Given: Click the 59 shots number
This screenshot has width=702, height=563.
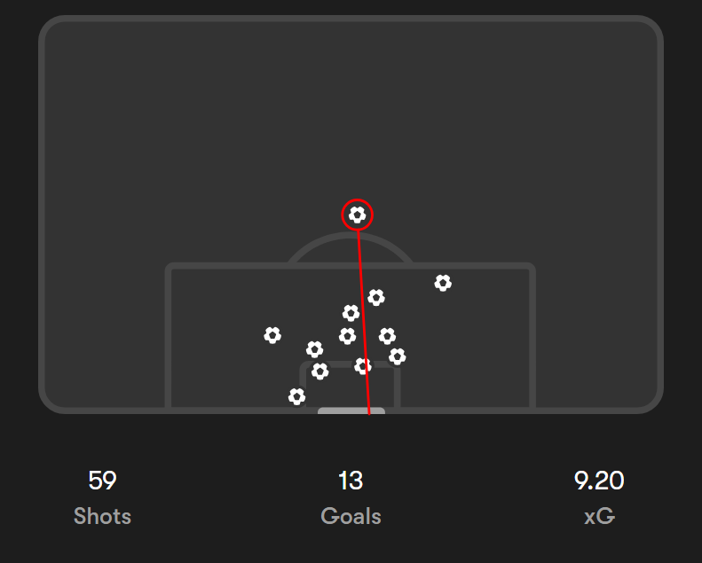Looking at the screenshot, I should tap(102, 481).
